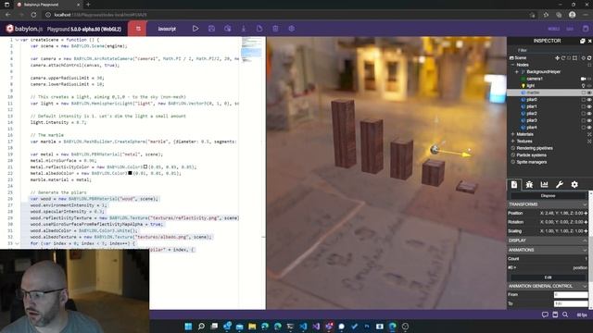Click the Javascript language label
The image size is (593, 333).
[x=167, y=29]
